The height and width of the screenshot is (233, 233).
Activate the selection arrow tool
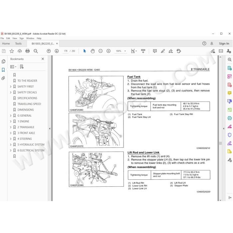click(85, 51)
